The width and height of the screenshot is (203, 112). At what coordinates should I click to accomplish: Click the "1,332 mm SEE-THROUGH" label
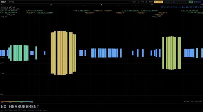pos(130,11)
